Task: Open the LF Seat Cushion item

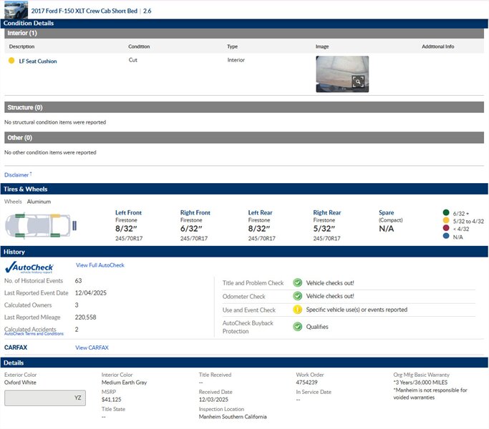Action: [x=38, y=61]
